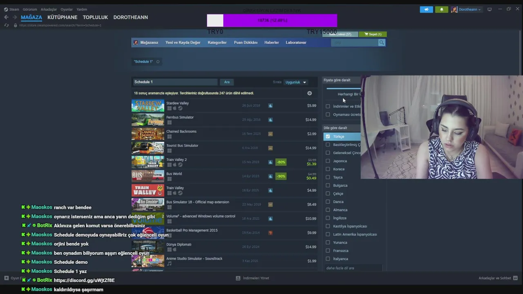Open search preferences gear icon

(x=309, y=93)
